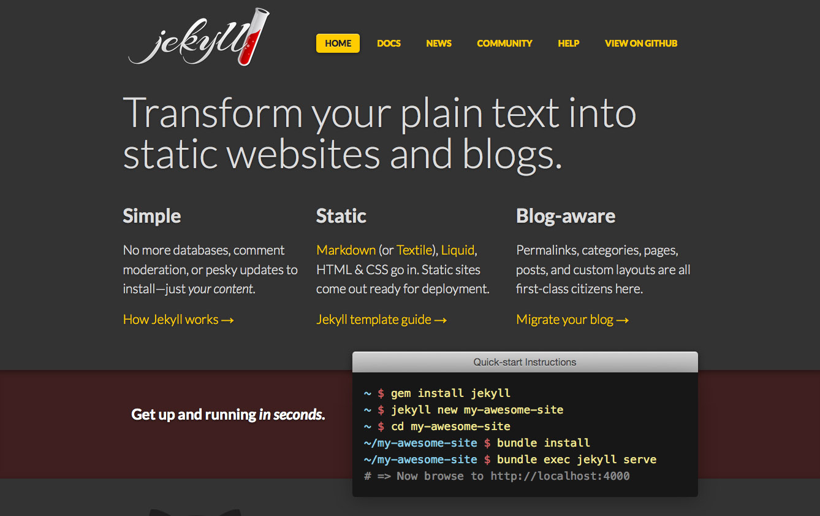Click the 'Simple' heading
820x516 pixels.
(151, 216)
